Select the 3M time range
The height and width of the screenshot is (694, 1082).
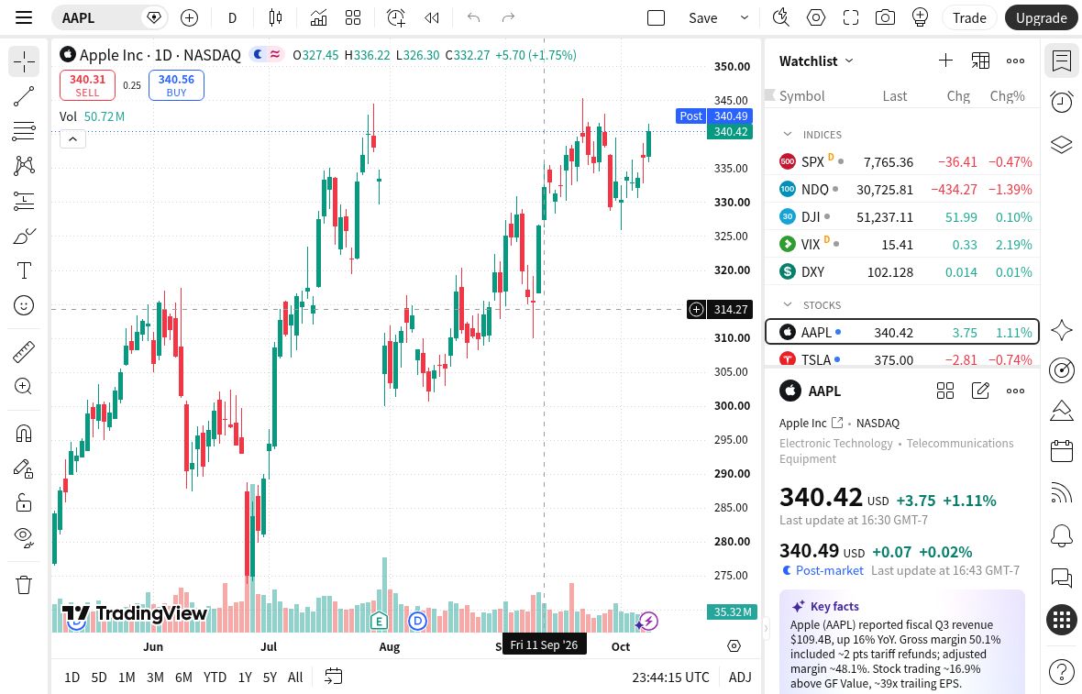(x=155, y=677)
